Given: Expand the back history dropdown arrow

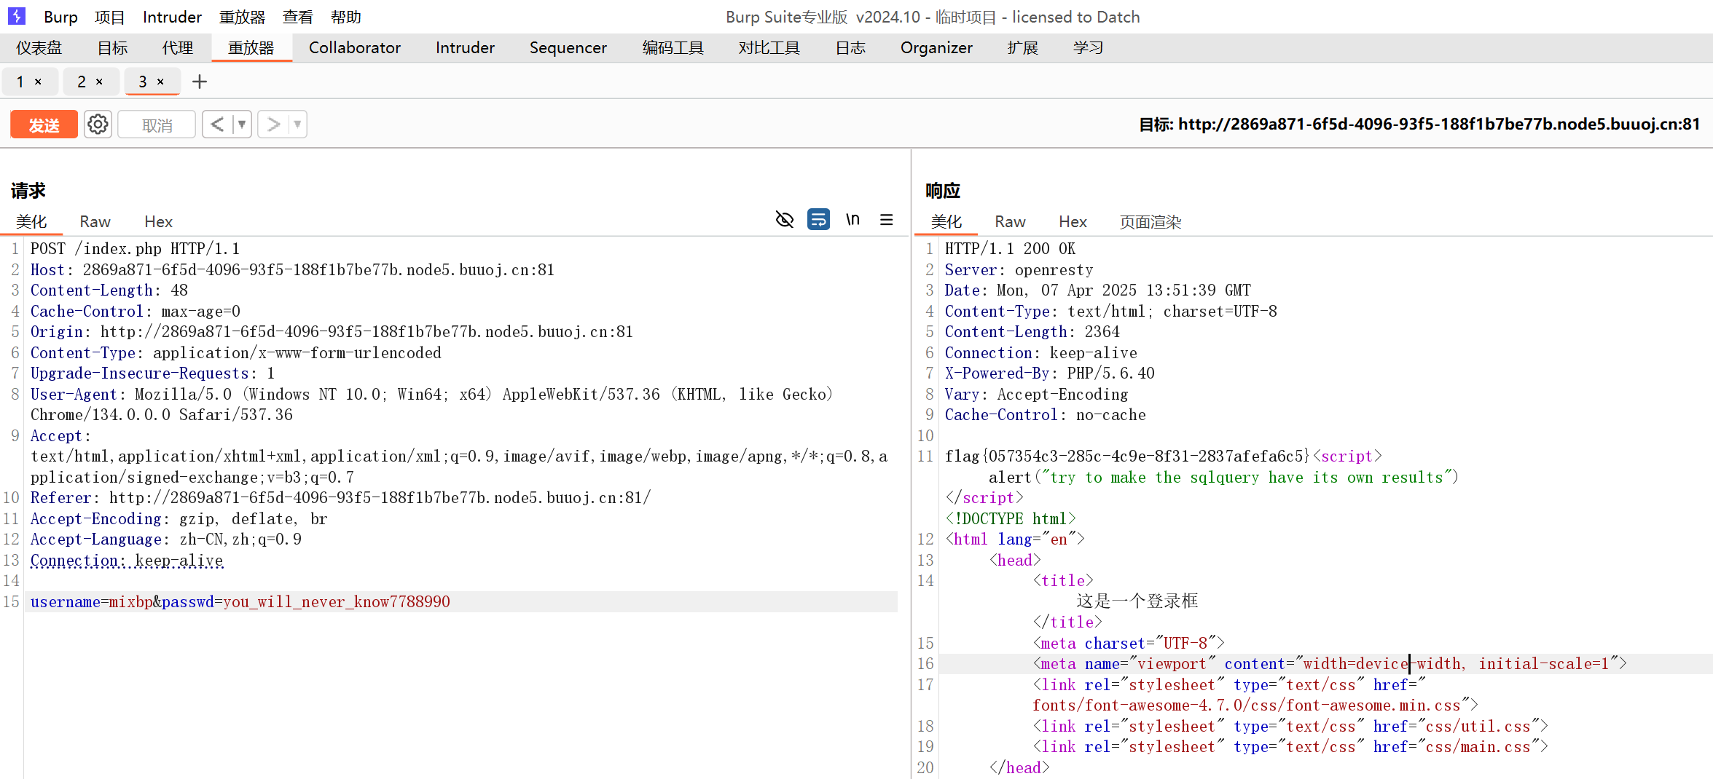Looking at the screenshot, I should tap(242, 124).
